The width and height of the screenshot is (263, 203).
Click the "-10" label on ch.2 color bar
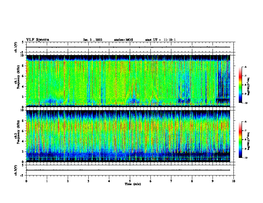point(245,158)
